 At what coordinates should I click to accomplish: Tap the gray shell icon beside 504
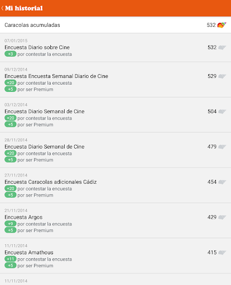point(222,111)
